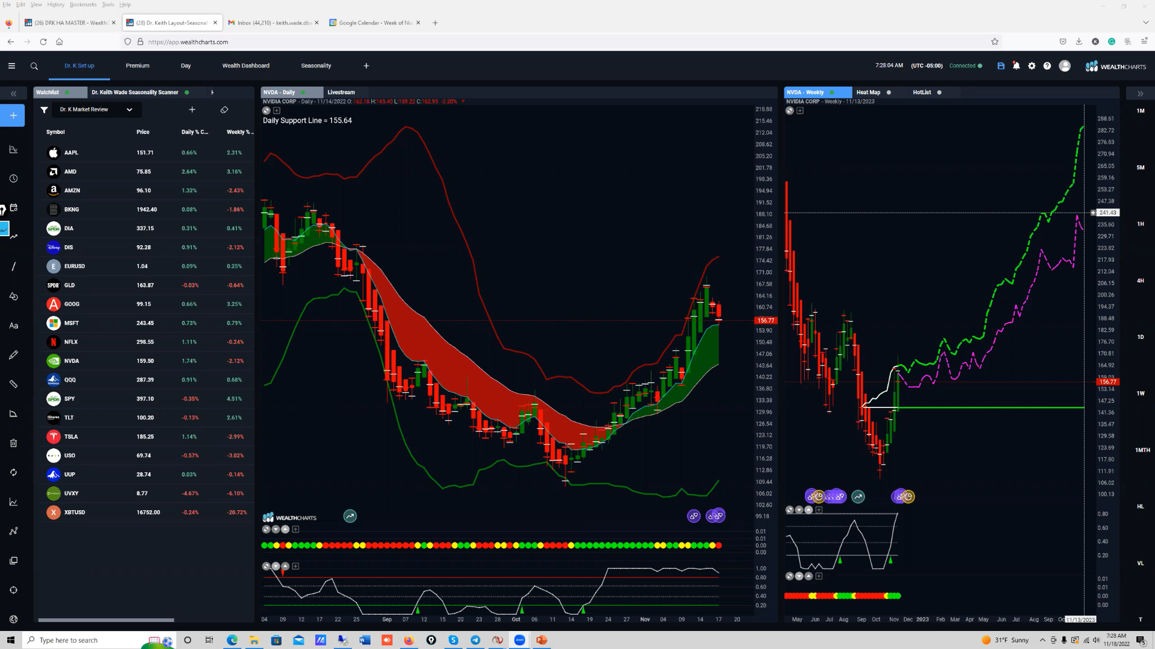The image size is (1155, 649).
Task: Select the shapes drawing tool
Action: (x=13, y=296)
